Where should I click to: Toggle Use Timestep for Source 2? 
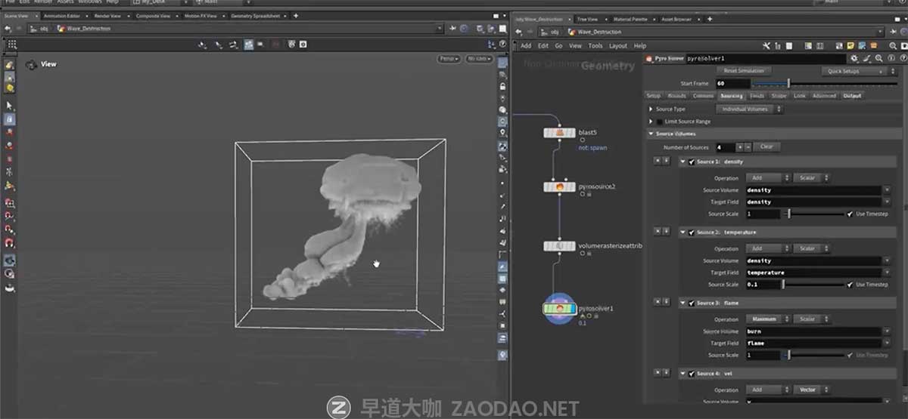pyautogui.click(x=850, y=285)
